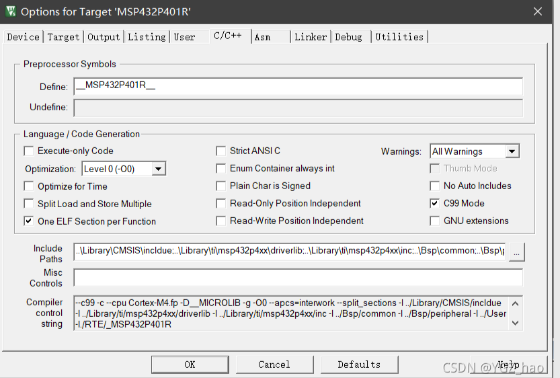
Task: Close the Options for Target dialog
Action: (538, 11)
